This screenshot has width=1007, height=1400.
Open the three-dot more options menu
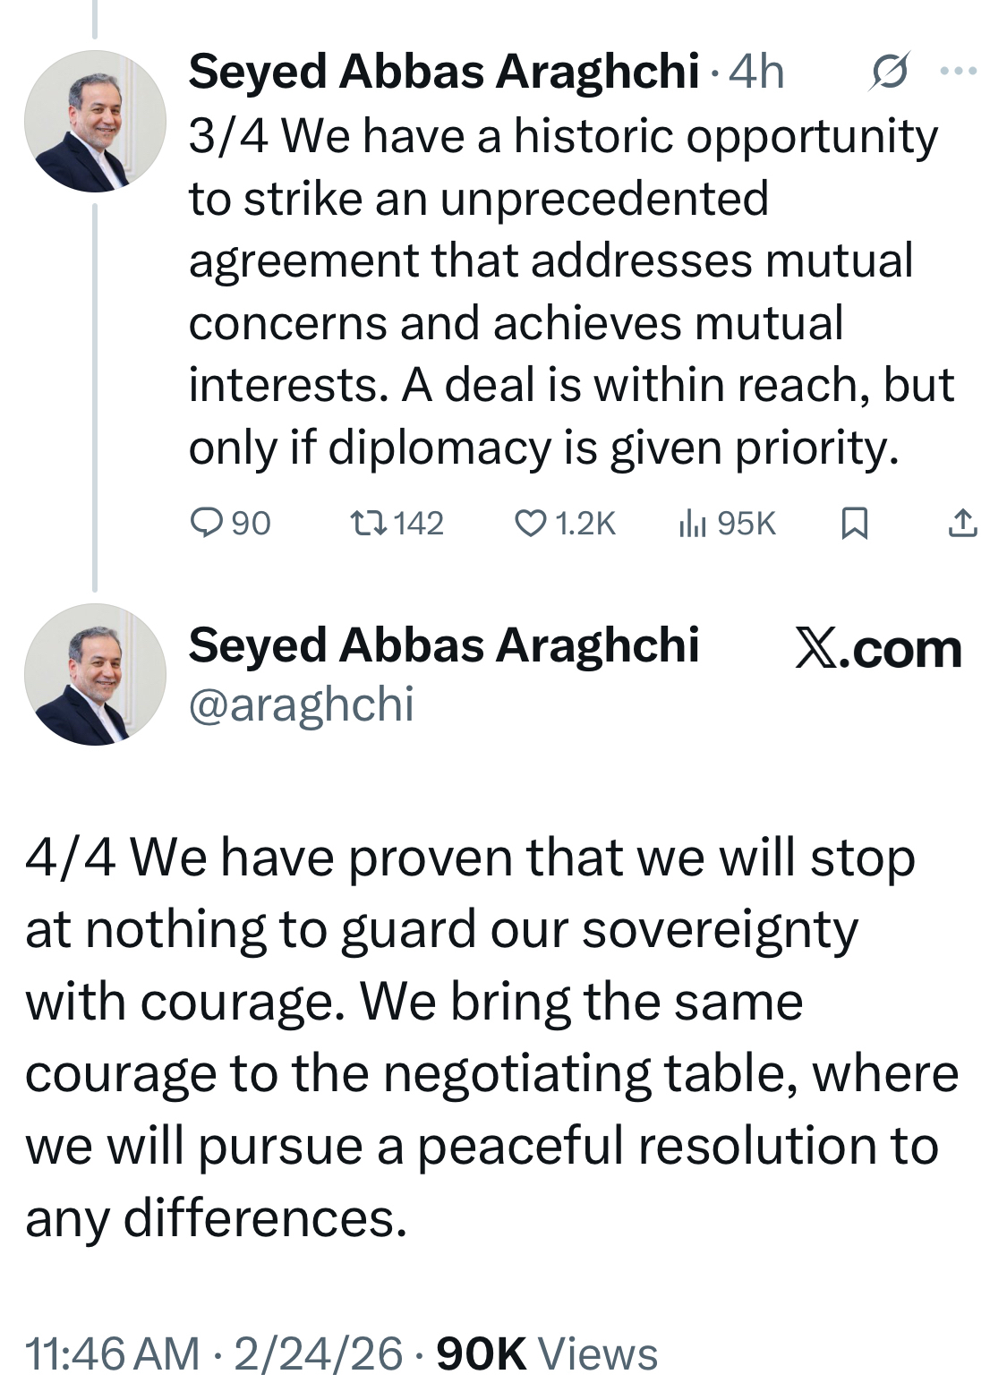960,72
